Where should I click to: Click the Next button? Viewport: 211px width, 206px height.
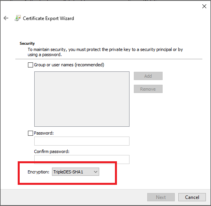pos(161,197)
